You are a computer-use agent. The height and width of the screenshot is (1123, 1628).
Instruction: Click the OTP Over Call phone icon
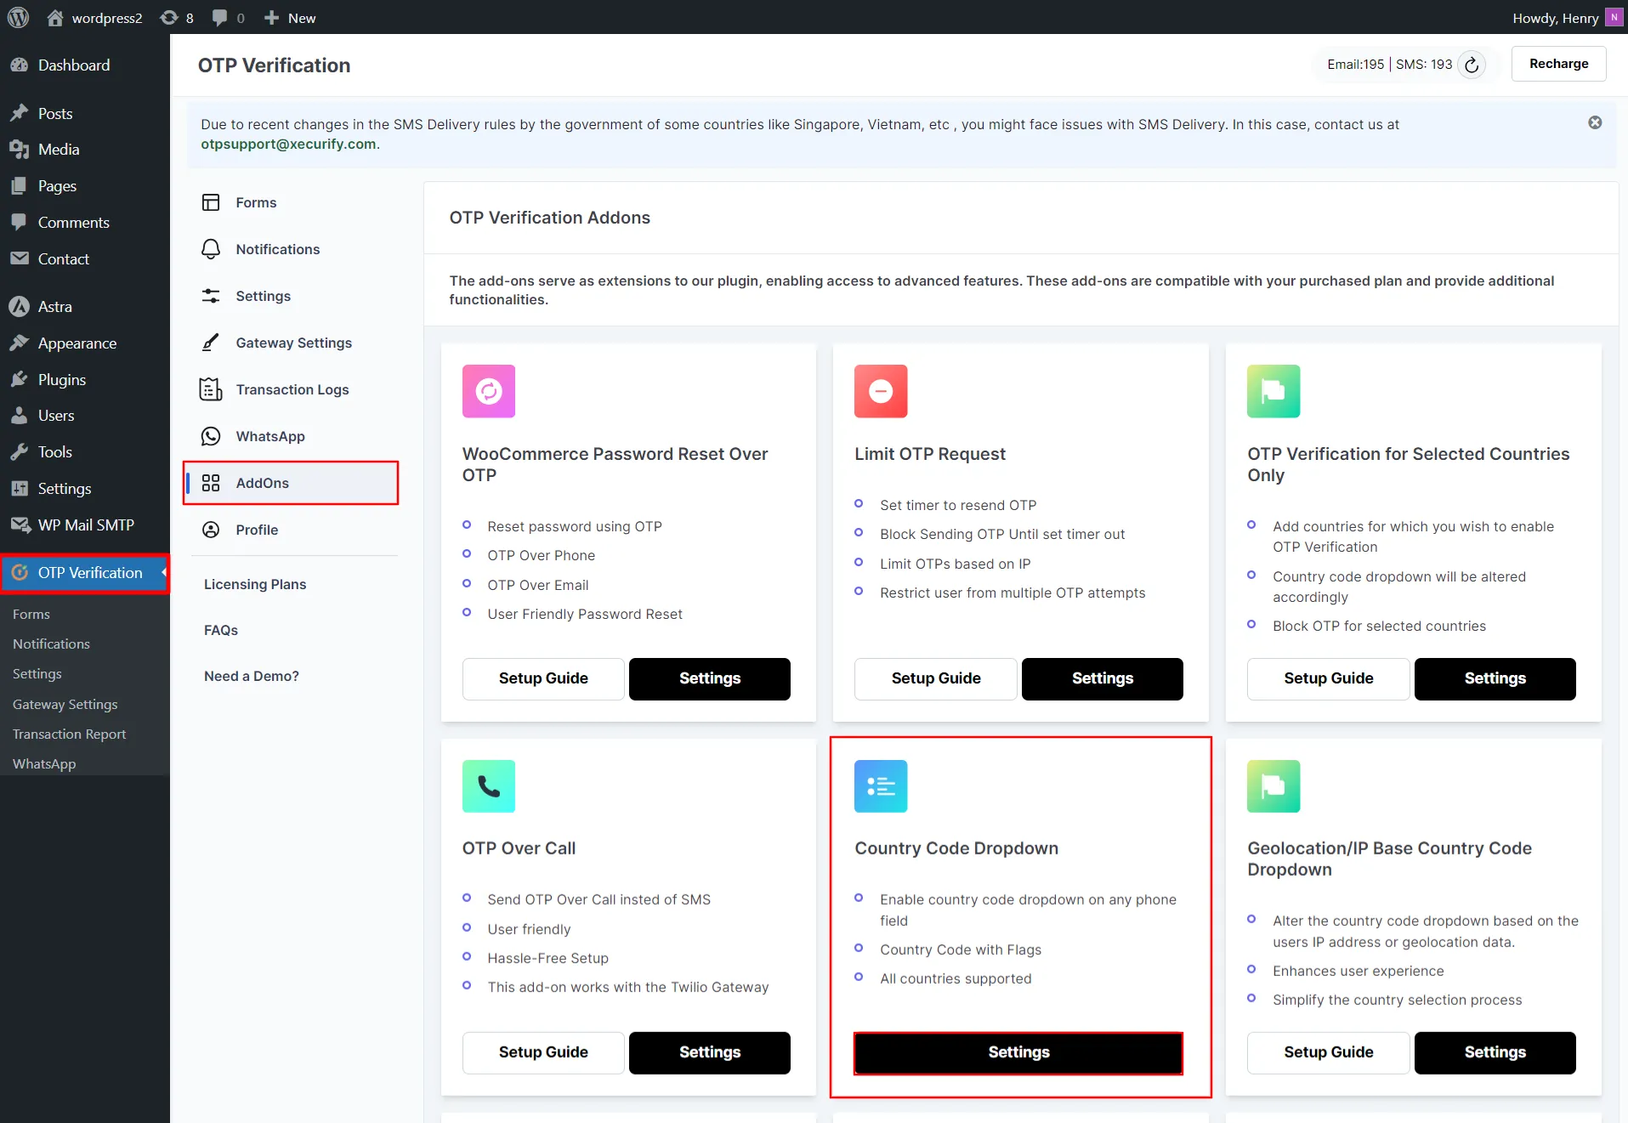[489, 786]
